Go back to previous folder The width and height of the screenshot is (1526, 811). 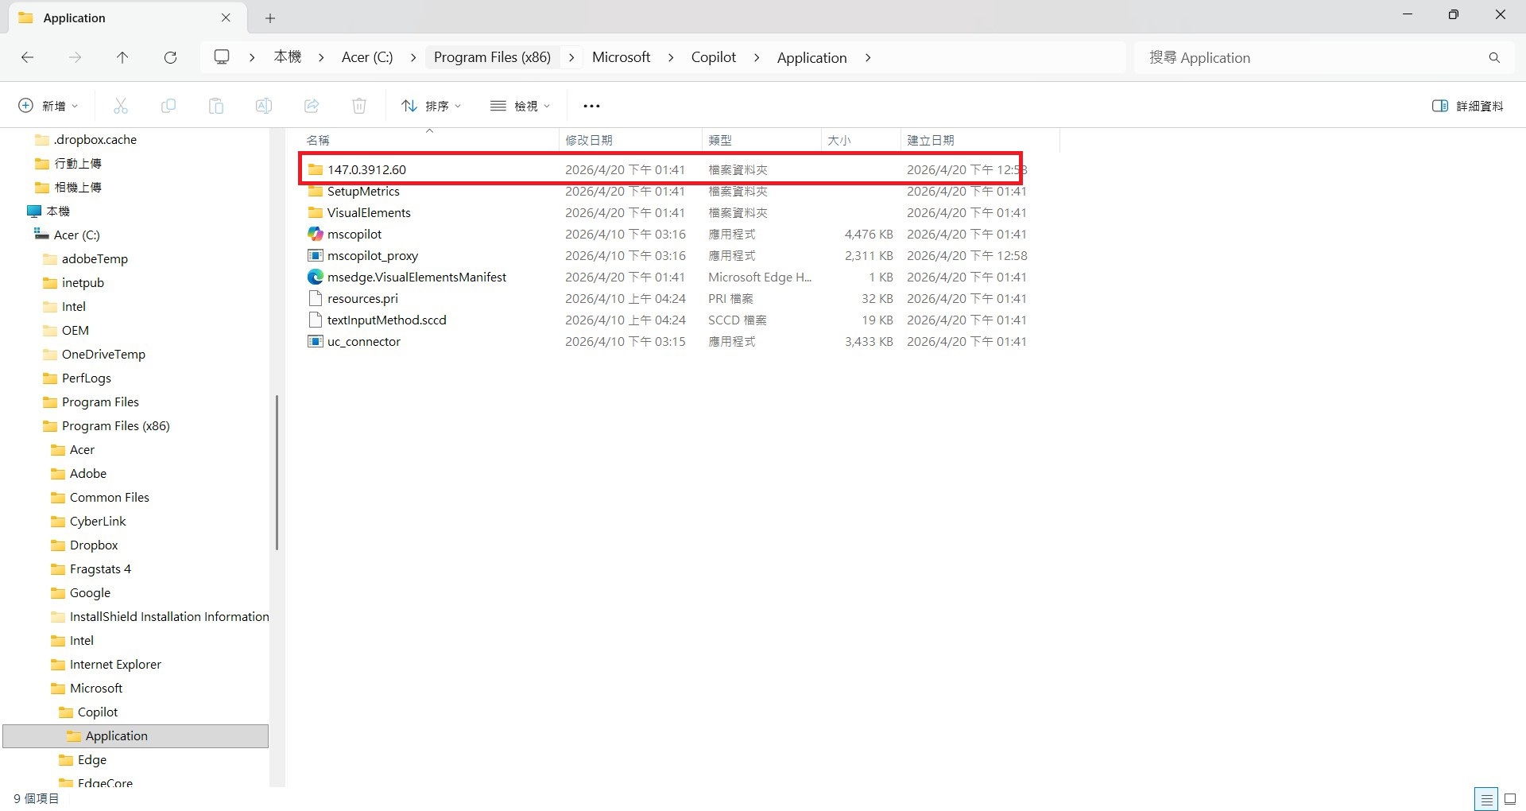pyautogui.click(x=27, y=57)
